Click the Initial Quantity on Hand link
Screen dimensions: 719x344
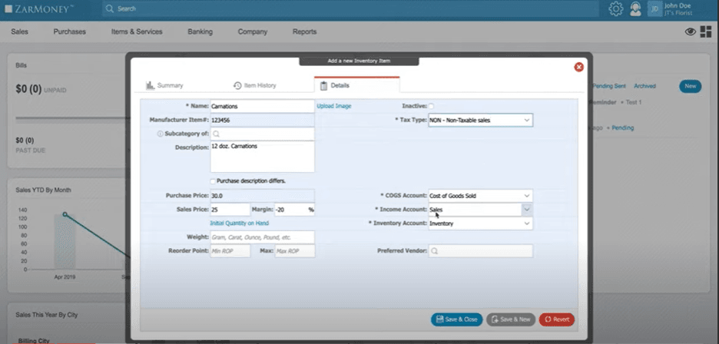239,223
